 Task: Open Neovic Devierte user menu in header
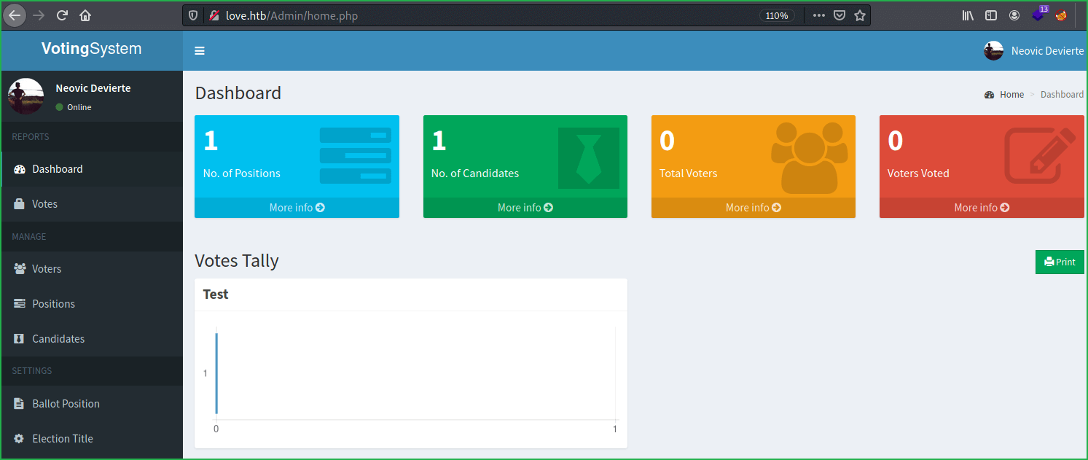pyautogui.click(x=1033, y=51)
